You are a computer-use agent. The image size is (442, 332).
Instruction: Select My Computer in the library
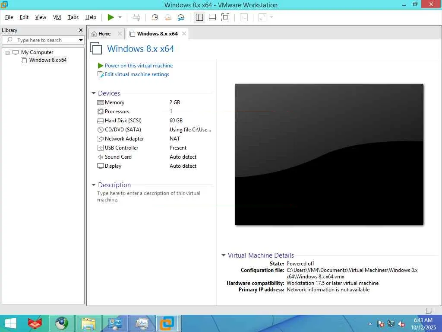pyautogui.click(x=37, y=52)
